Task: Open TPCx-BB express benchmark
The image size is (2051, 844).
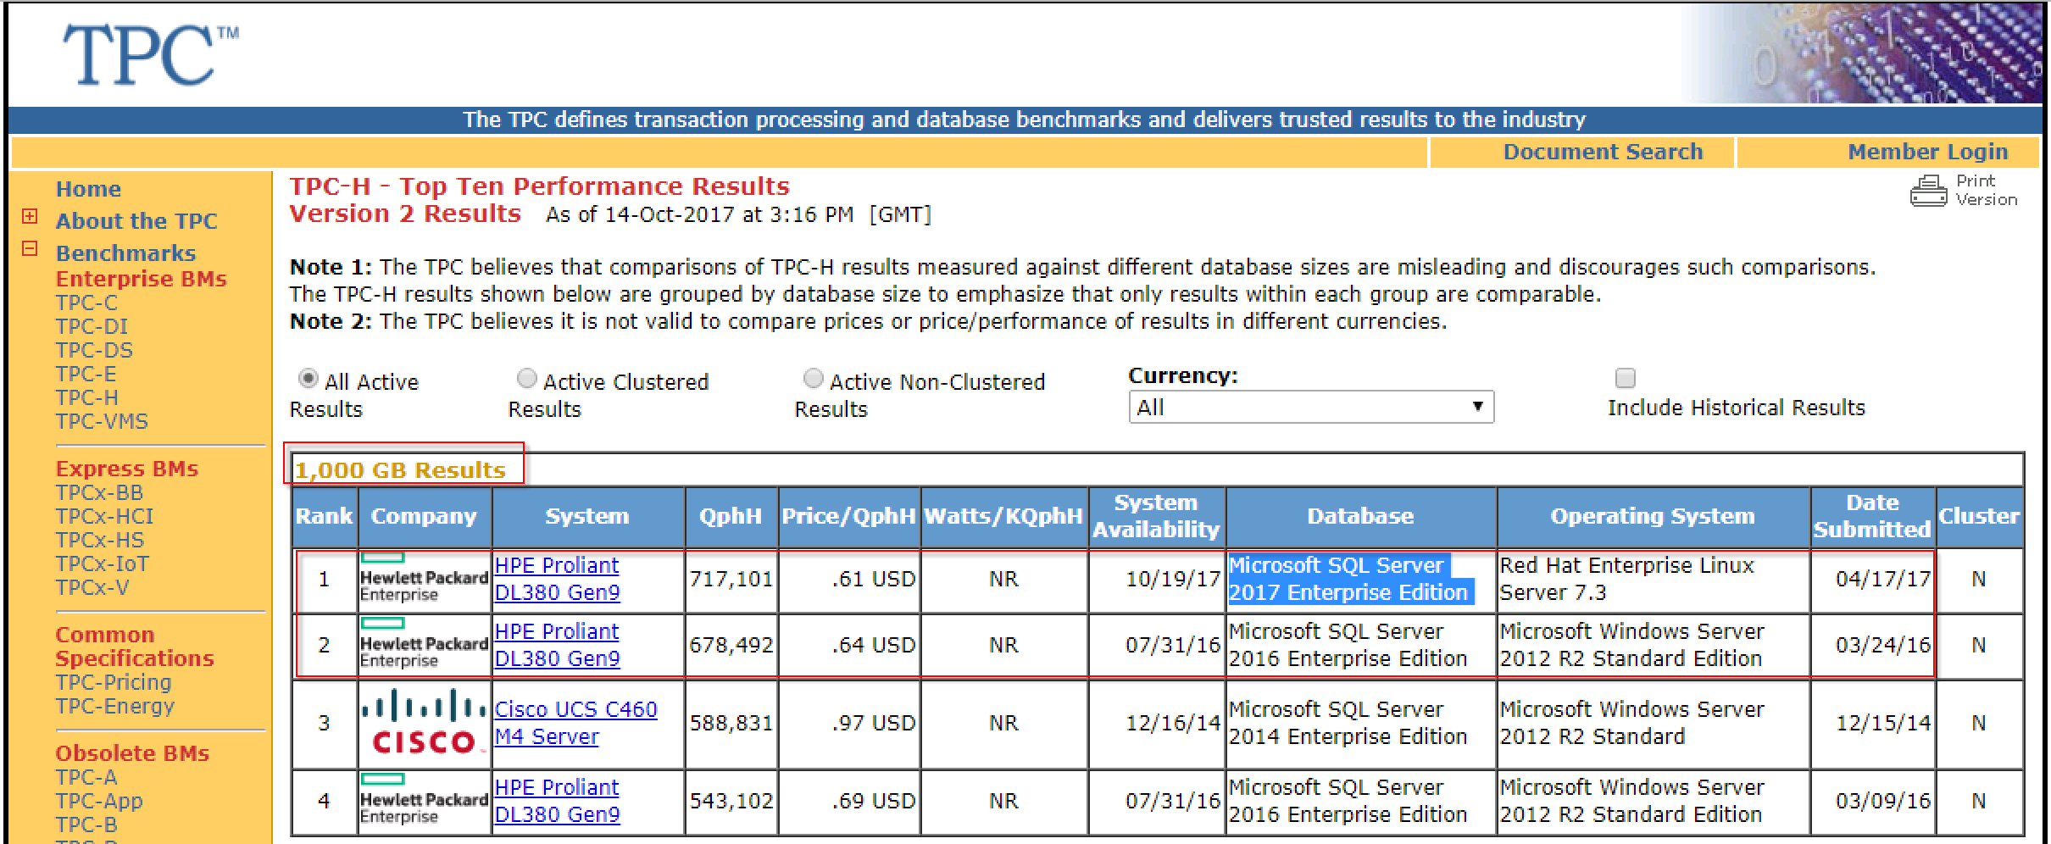Action: [x=99, y=493]
